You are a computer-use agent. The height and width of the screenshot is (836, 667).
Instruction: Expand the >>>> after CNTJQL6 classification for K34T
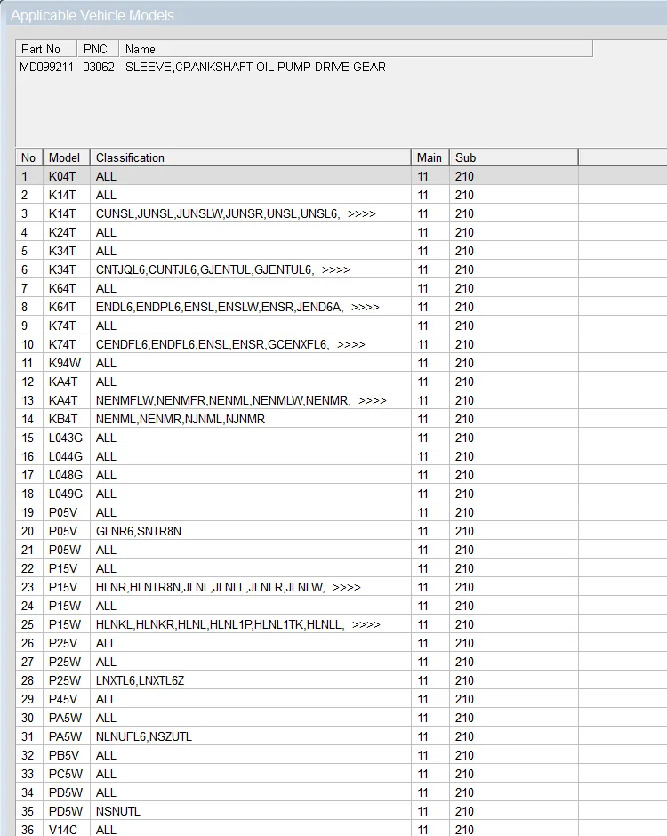pyautogui.click(x=335, y=269)
